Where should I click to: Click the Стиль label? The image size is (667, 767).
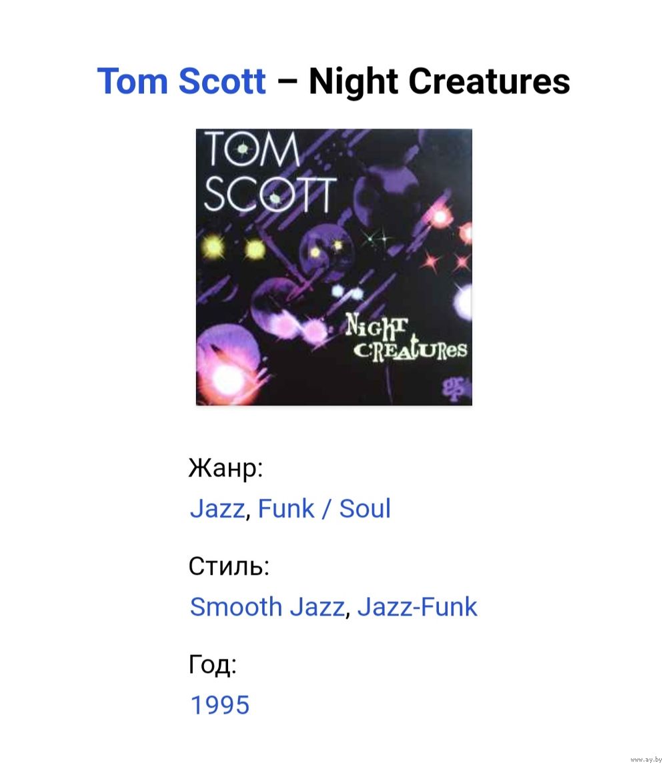(x=229, y=566)
